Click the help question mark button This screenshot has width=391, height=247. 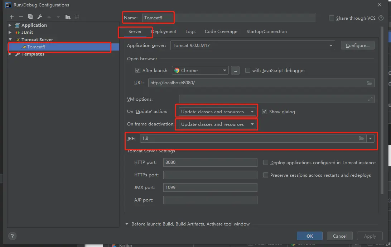(12, 236)
